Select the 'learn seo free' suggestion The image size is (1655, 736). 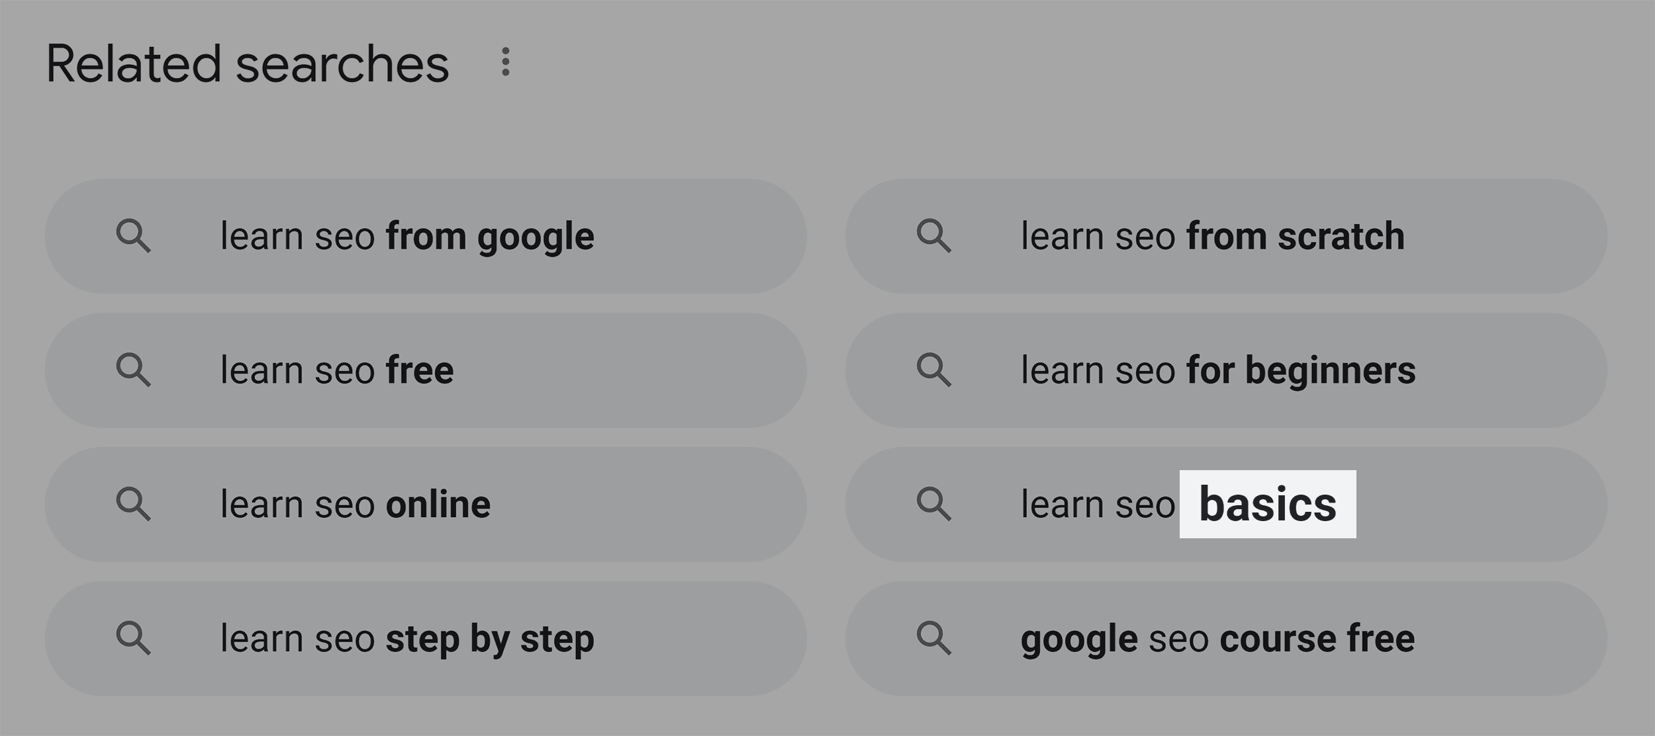(x=426, y=370)
